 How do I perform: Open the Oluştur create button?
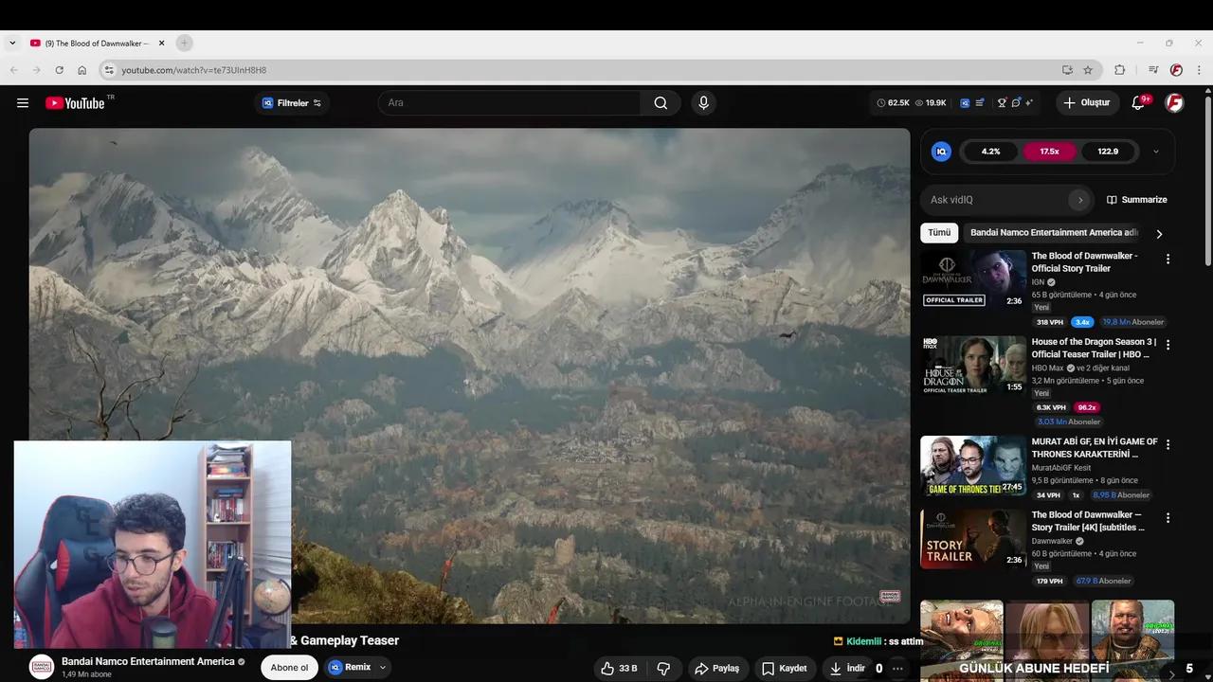1087,103
